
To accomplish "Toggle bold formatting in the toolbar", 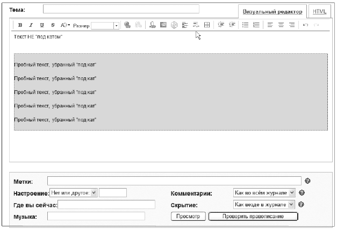I will [x=20, y=25].
